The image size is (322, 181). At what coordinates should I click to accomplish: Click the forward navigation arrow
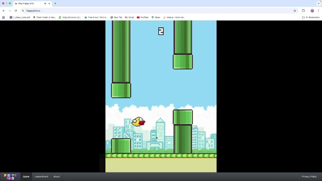(10, 11)
